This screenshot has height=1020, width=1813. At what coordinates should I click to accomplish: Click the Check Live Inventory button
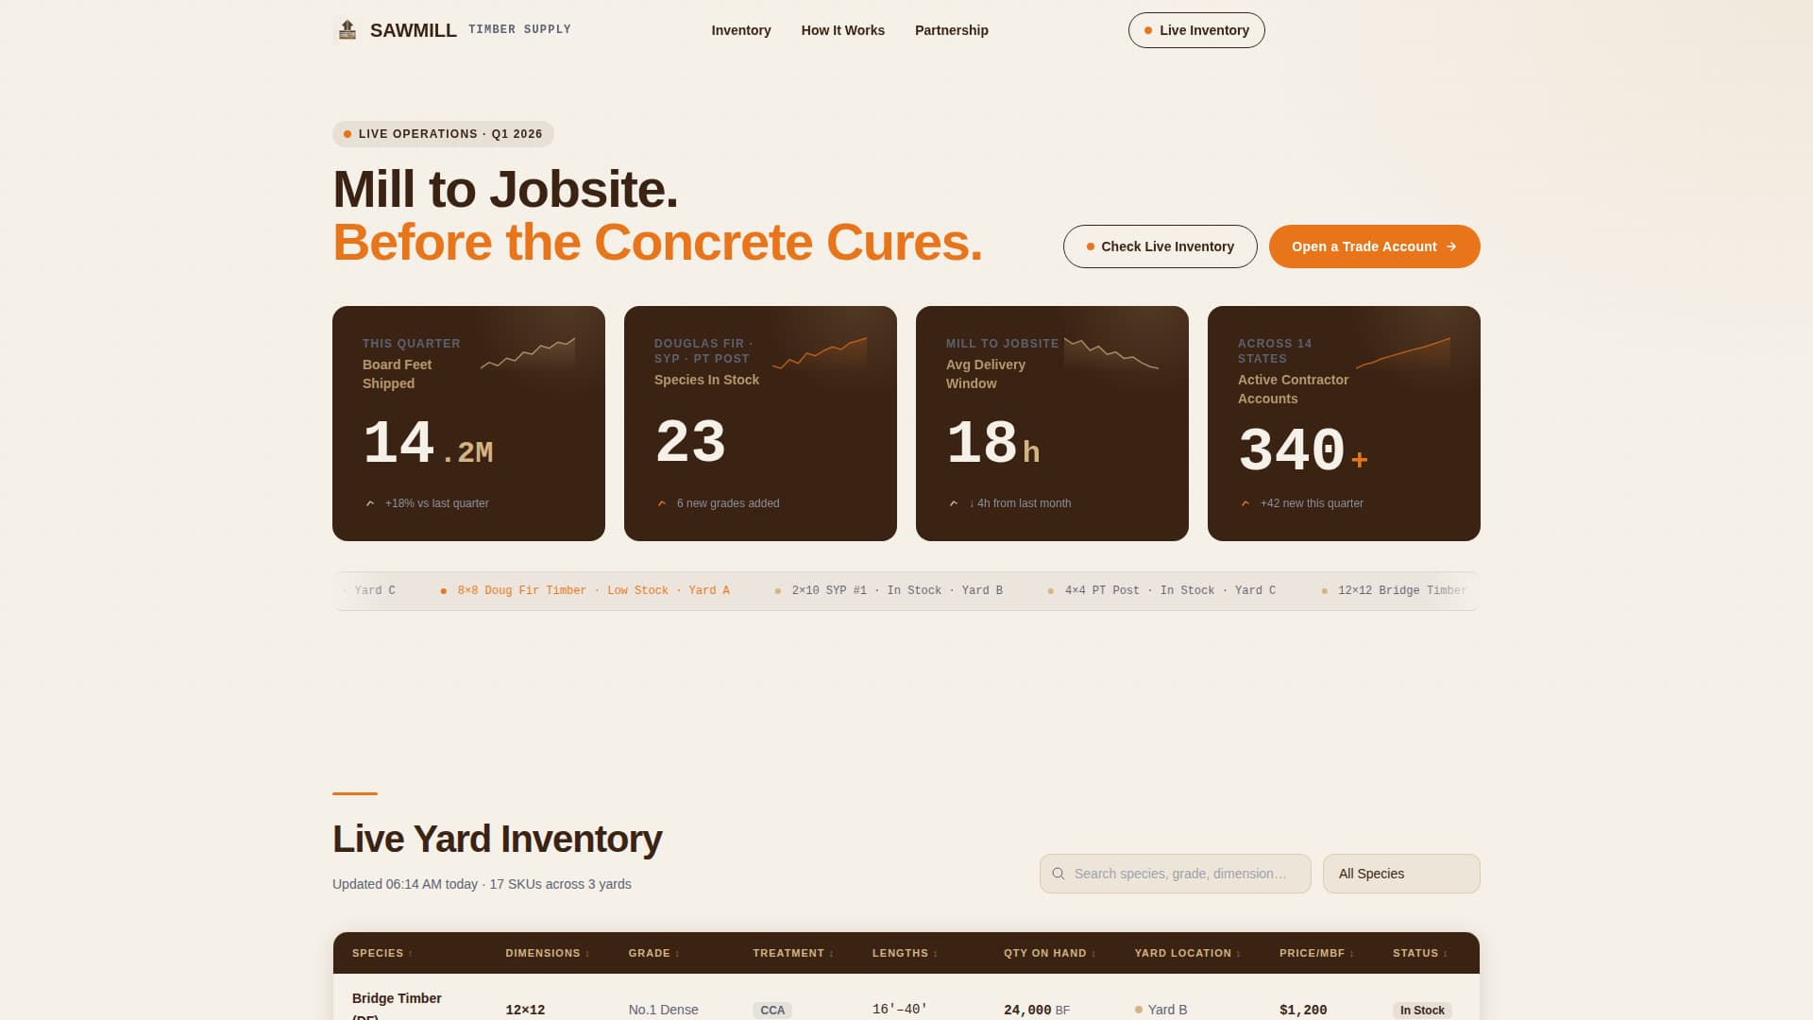tap(1160, 246)
